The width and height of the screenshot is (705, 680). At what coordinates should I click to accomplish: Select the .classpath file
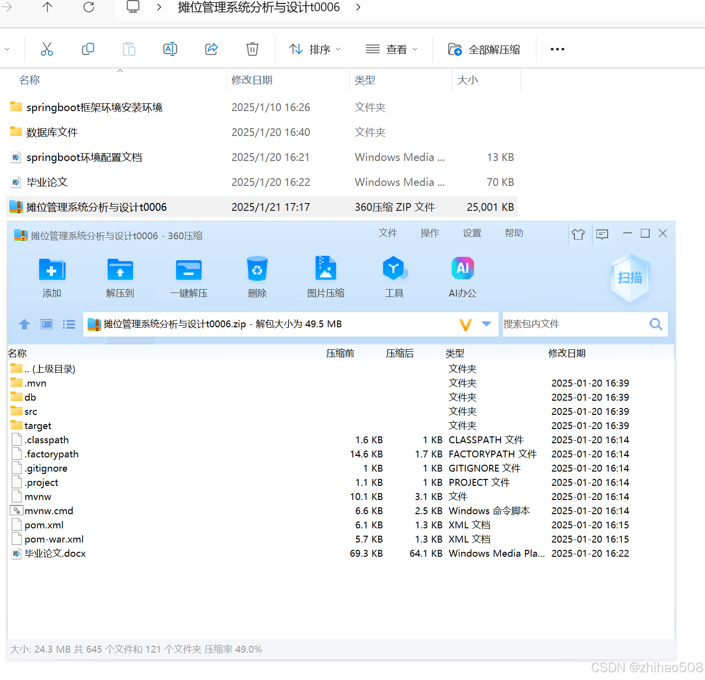pos(341,440)
